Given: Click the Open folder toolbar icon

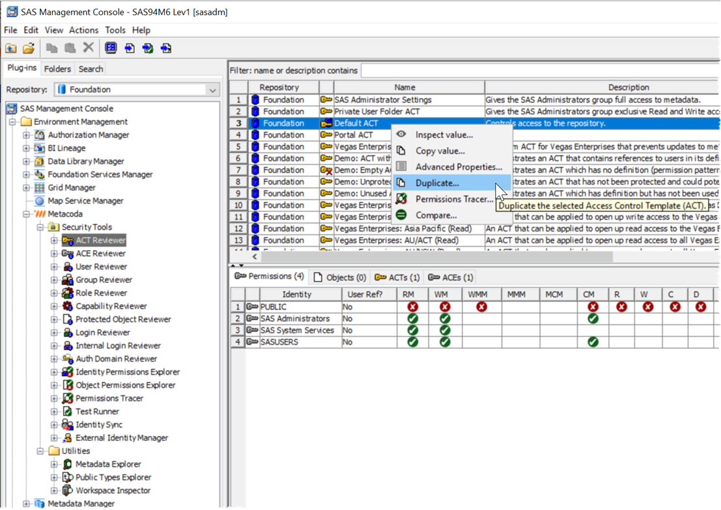Looking at the screenshot, I should point(29,47).
